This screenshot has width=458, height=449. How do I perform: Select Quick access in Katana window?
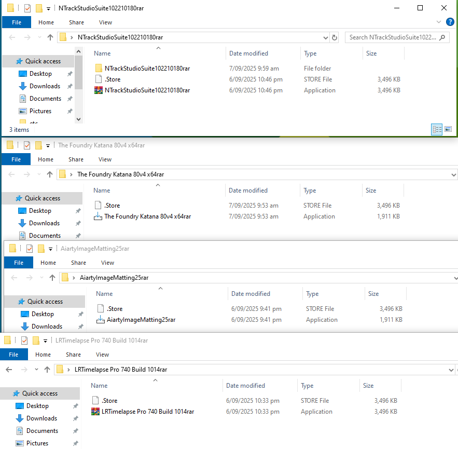[x=43, y=198]
